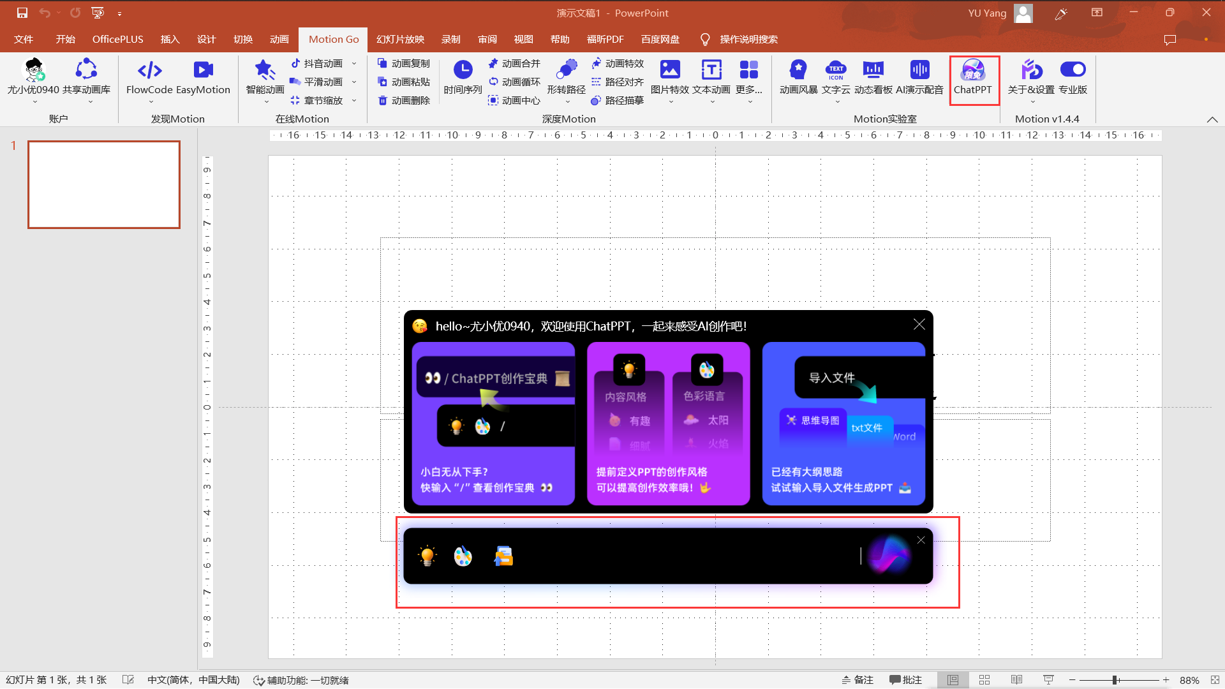The height and width of the screenshot is (689, 1225).
Task: Select the 智能动画 smart animation tool
Action: [264, 75]
